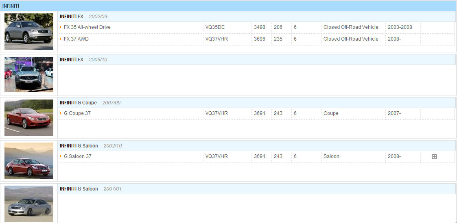Click the Coupe body type cell

pyautogui.click(x=331, y=113)
